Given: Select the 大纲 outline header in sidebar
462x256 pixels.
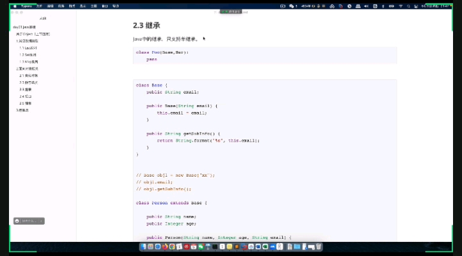Looking at the screenshot, I should tap(43, 19).
